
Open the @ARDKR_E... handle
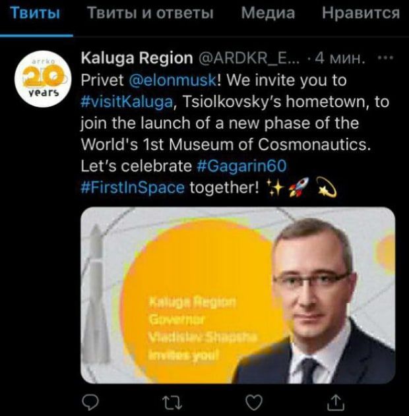[249, 58]
